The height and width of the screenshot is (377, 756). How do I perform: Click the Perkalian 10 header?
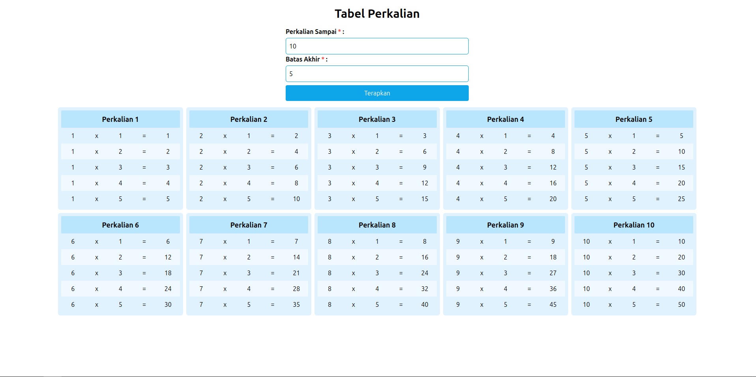point(634,225)
